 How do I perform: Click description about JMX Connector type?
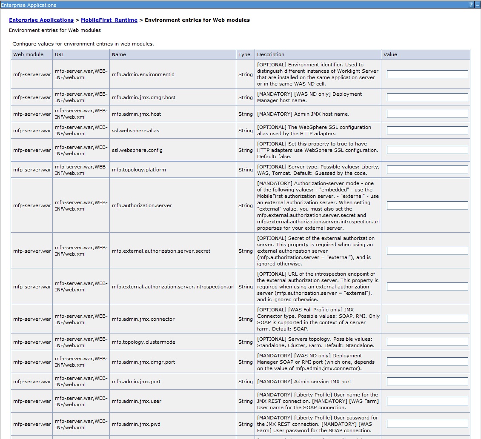pos(318,319)
